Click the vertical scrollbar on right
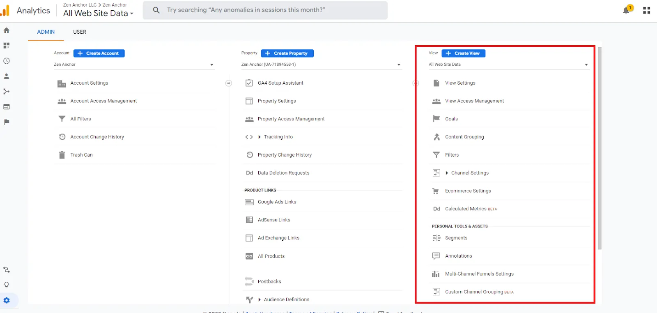The width and height of the screenshot is (657, 313). (600, 148)
